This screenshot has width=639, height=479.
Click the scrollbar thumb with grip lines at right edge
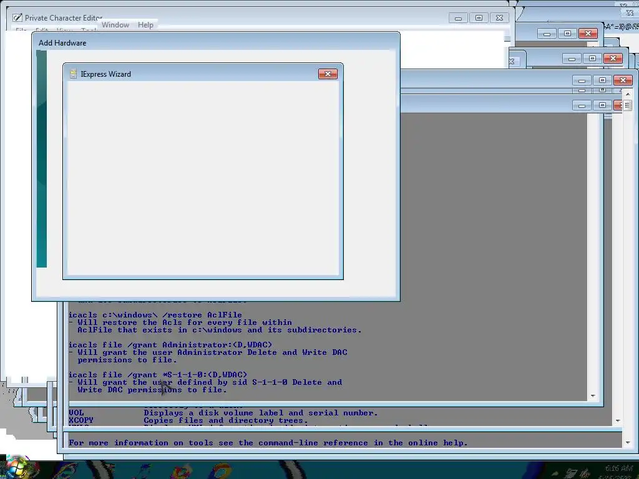coord(628,105)
